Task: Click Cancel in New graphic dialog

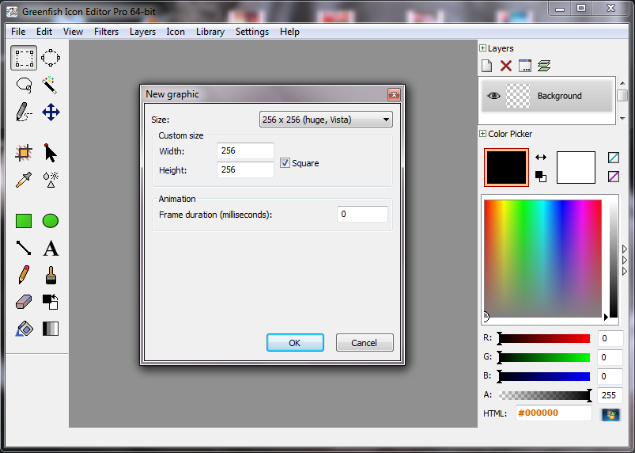Action: pos(365,343)
